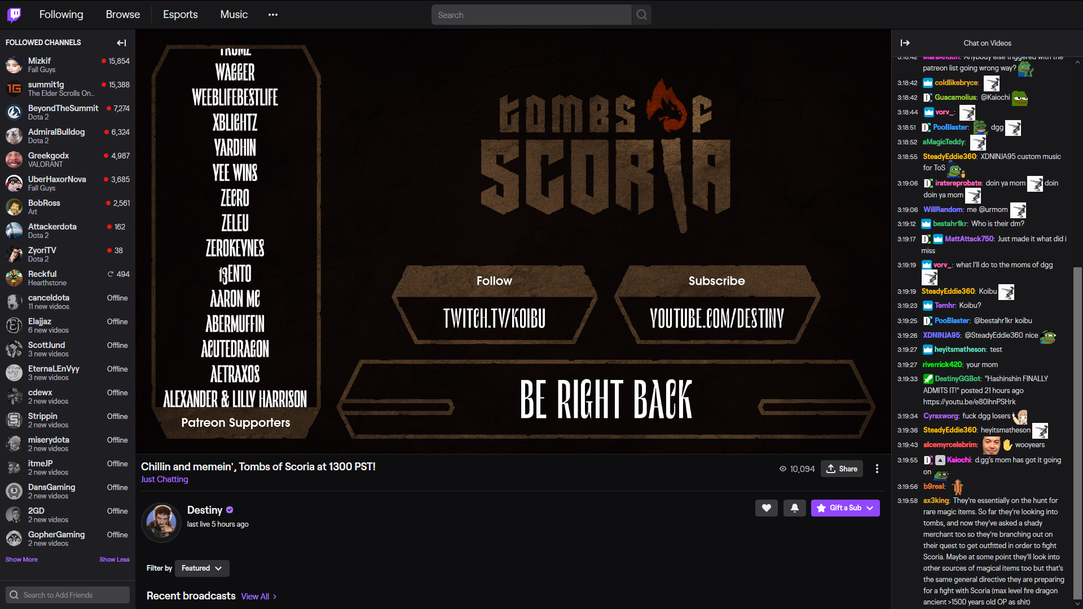The width and height of the screenshot is (1083, 609).
Task: Click Show More in followed channels
Action: tap(21, 559)
